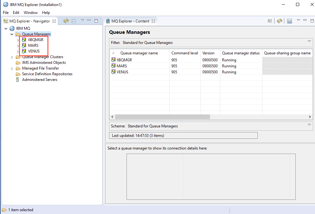
Task: Maximize the Navigator panel
Action: point(96,21)
